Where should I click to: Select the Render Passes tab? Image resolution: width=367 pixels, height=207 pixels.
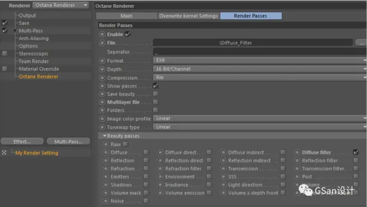[251, 16]
